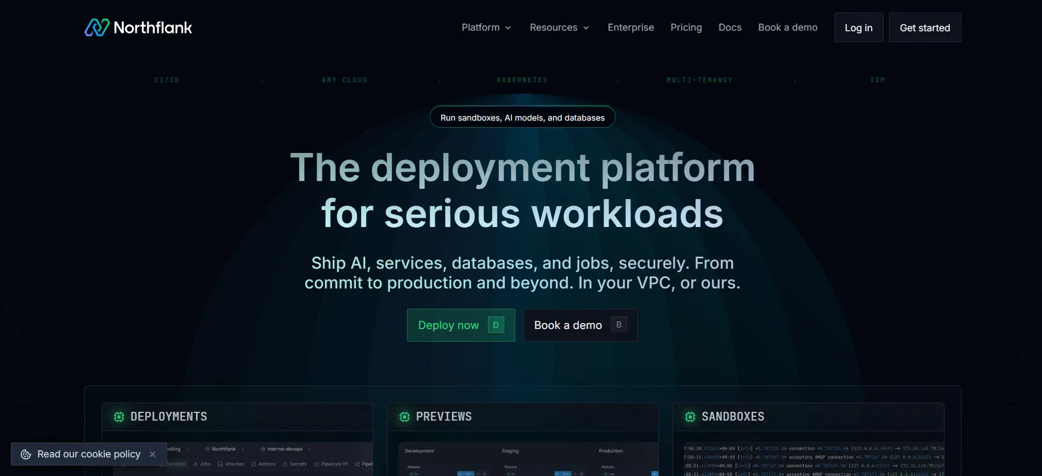Click the Pipelines V1 icon in Deployments preview
The width and height of the screenshot is (1042, 476).
pos(316,464)
